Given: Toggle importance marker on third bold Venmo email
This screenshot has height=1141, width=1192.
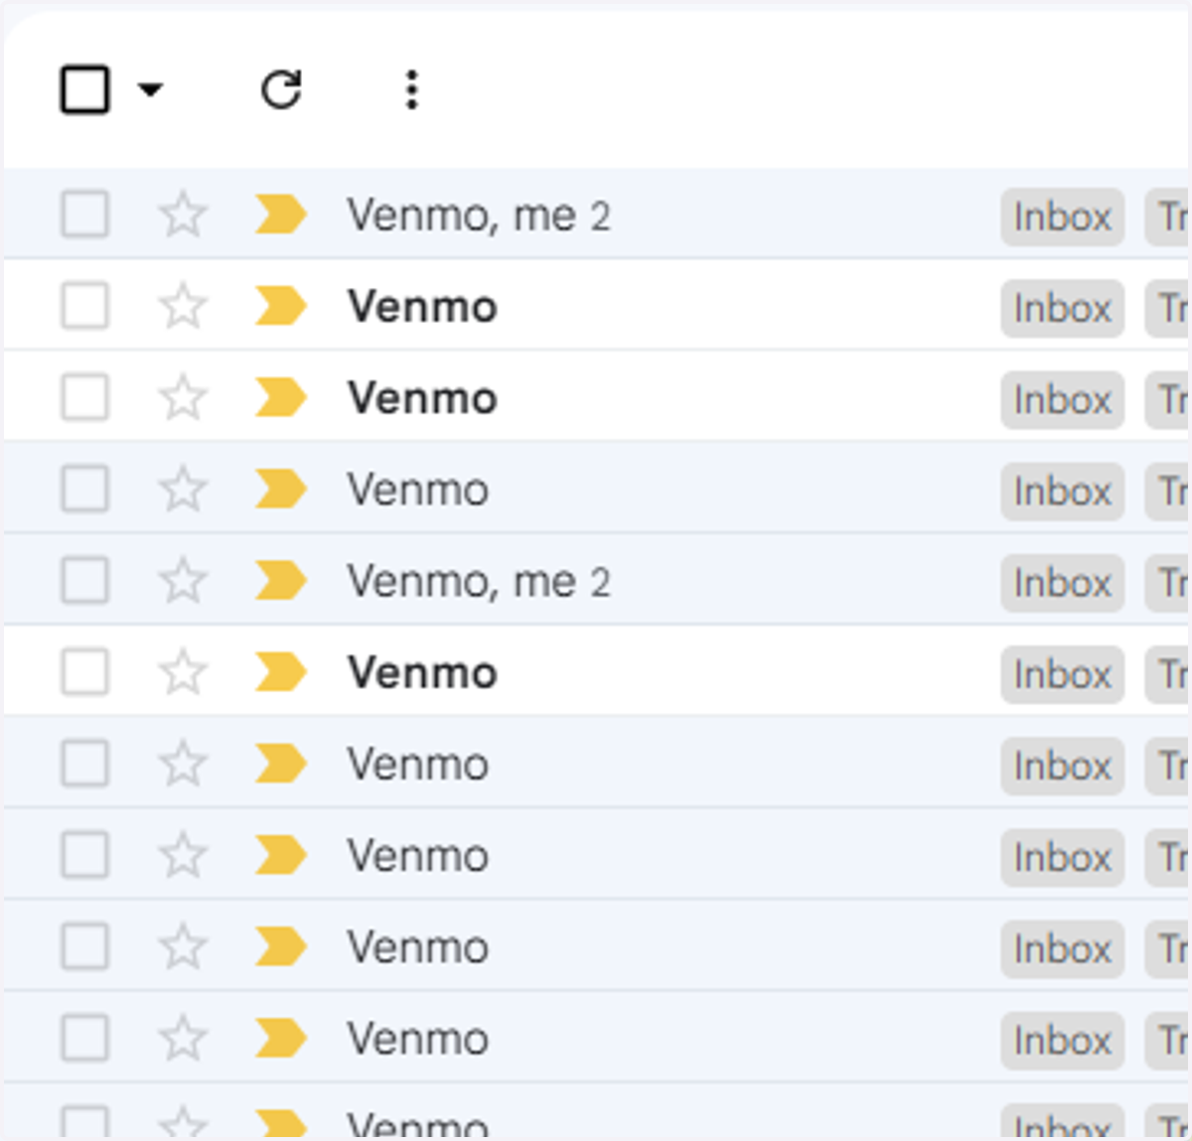Looking at the screenshot, I should [x=280, y=672].
